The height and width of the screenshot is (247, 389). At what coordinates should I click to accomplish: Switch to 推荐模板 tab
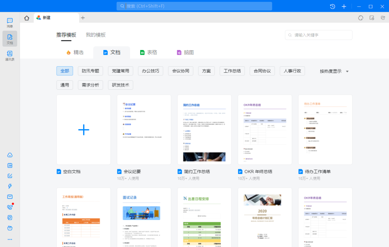coord(66,35)
